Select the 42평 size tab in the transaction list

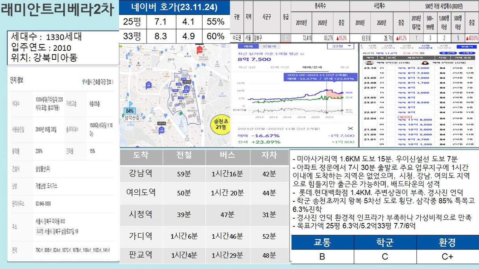pyautogui.click(x=444, y=47)
